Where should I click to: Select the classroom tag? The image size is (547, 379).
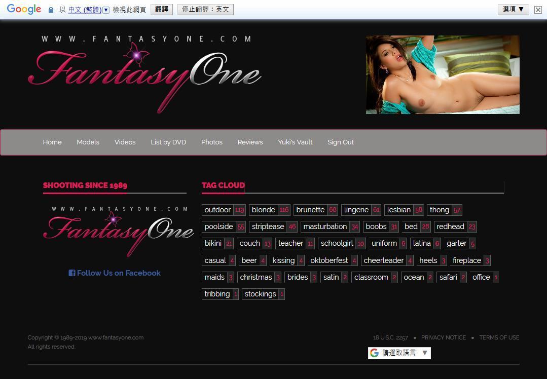[375, 277]
